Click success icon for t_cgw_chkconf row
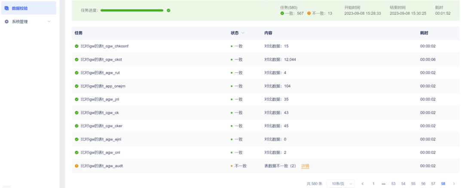Viewport: 464px width, 188px height. (76, 46)
